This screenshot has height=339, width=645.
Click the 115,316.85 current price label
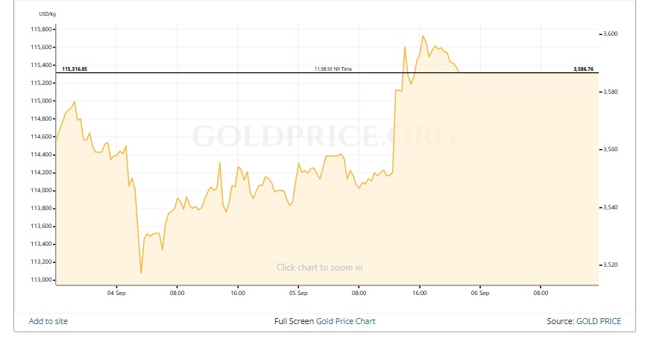tap(75, 69)
